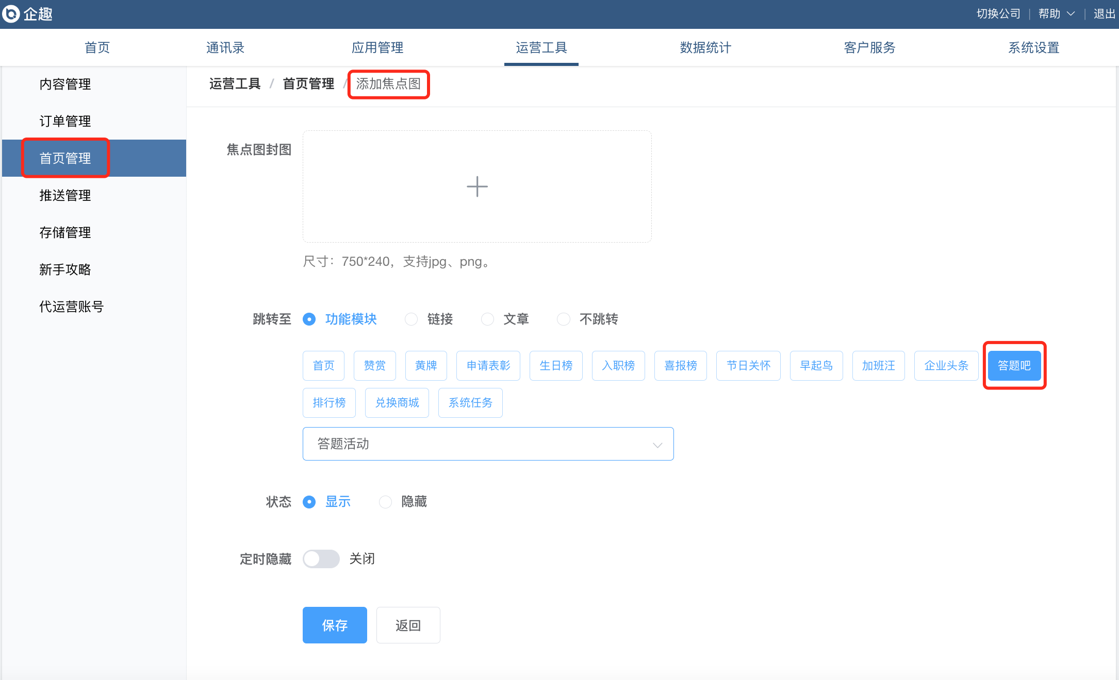The height and width of the screenshot is (680, 1119).
Task: Click 退出 to log out
Action: tap(1105, 14)
